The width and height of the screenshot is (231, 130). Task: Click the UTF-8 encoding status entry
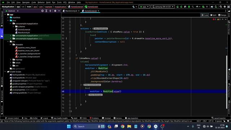click(x=211, y=121)
